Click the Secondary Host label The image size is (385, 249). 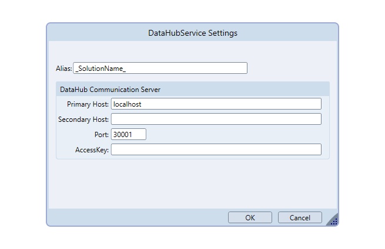click(83, 120)
